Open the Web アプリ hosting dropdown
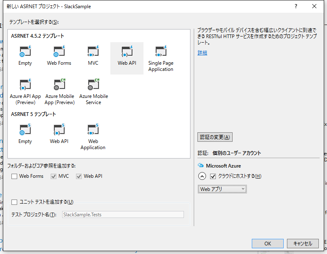327x254 pixels. tap(222, 189)
